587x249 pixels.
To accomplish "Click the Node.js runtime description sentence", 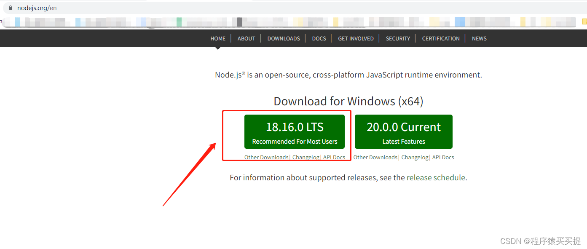I will point(348,75).
